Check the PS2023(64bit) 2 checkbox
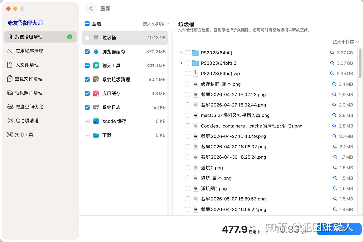 187,63
